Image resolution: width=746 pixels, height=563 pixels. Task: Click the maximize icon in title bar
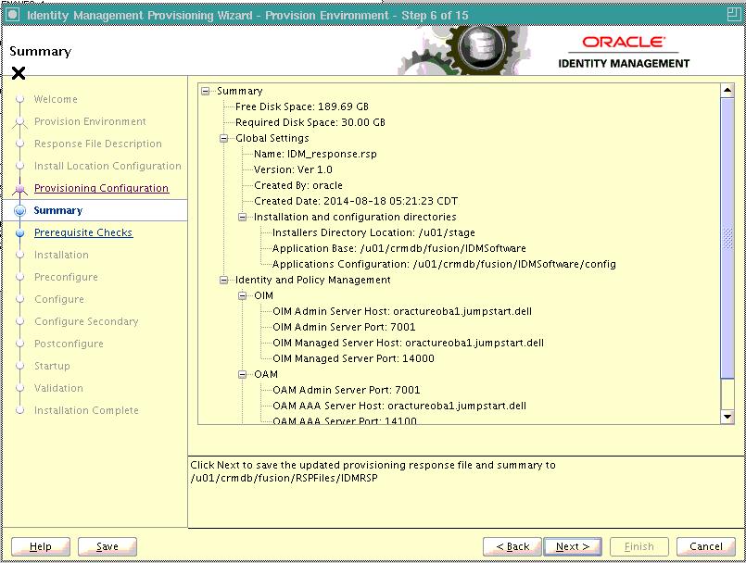733,15
